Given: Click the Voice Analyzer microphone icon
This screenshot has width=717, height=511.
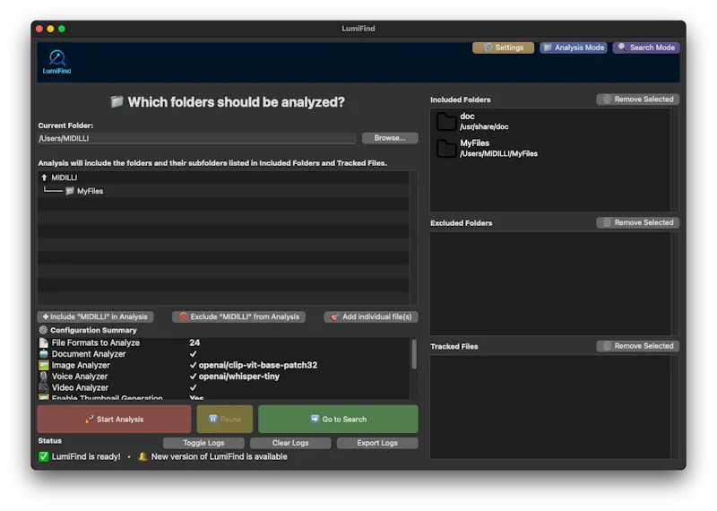Looking at the screenshot, I should click(x=43, y=376).
